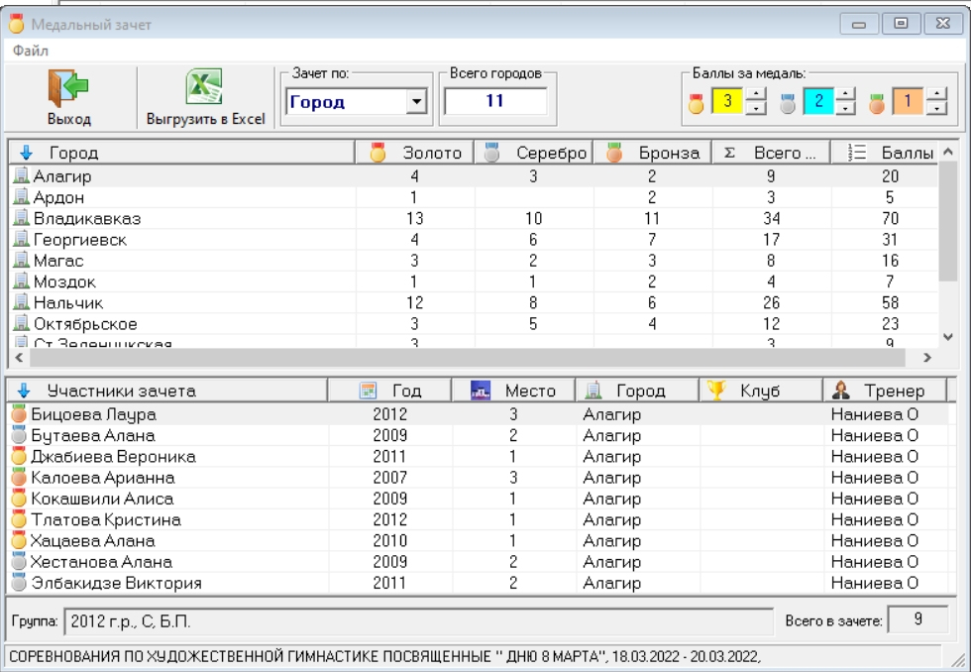
Task: Decrease silver medal points with down arrow
Action: click(x=846, y=107)
